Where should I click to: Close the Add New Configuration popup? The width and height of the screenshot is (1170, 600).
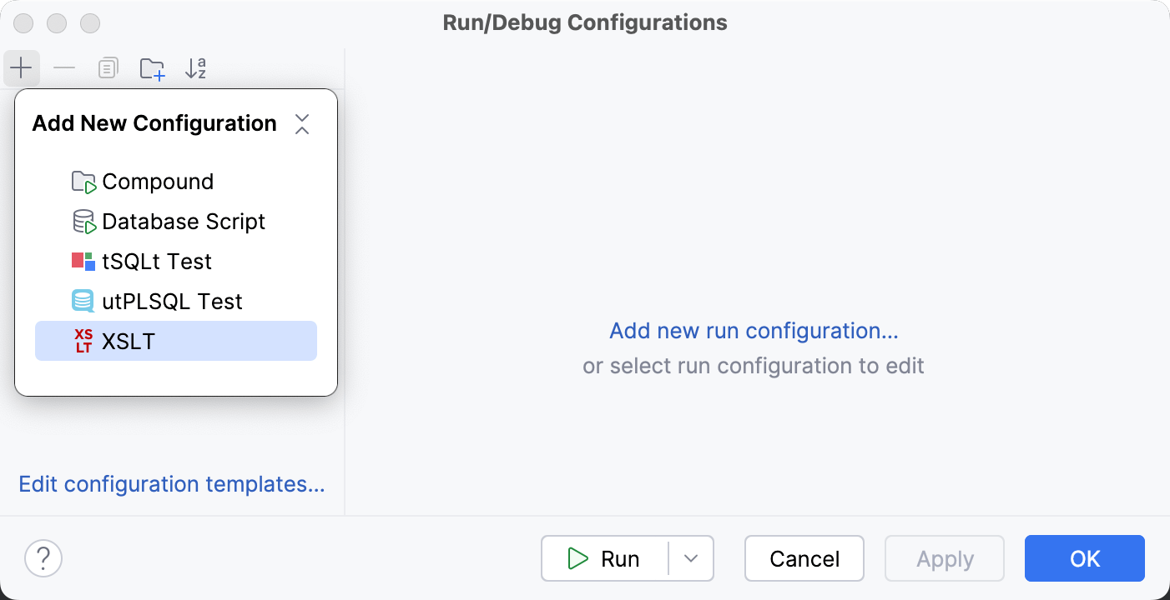click(x=302, y=122)
